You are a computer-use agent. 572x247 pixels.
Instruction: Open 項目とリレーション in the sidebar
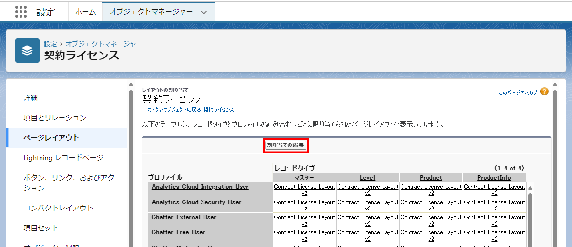point(55,118)
